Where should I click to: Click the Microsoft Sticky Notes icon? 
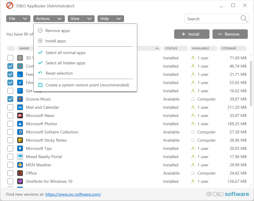tap(20, 140)
